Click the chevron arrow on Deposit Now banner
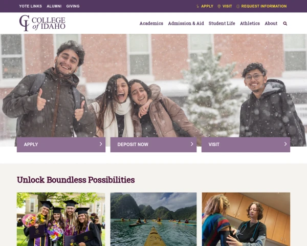 pos(192,144)
